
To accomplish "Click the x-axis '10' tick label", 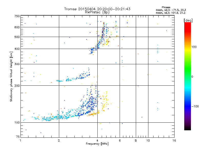I will 148,141.
